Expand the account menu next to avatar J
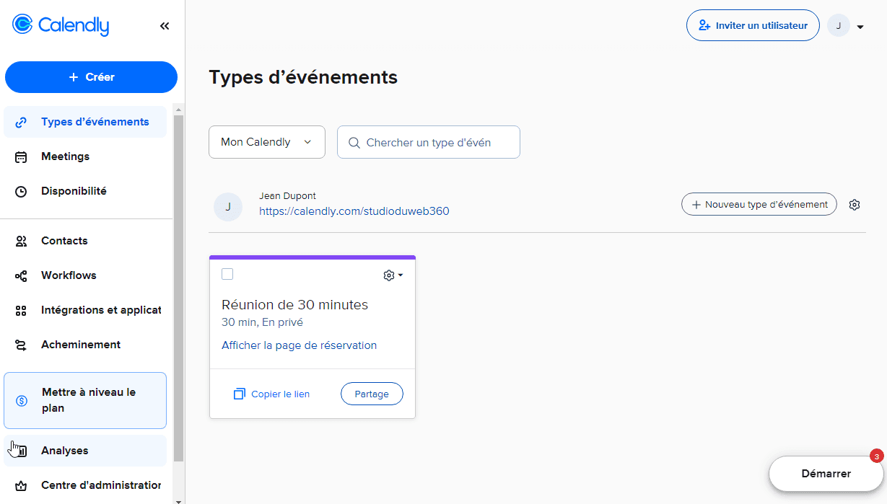The image size is (887, 504). (x=860, y=25)
